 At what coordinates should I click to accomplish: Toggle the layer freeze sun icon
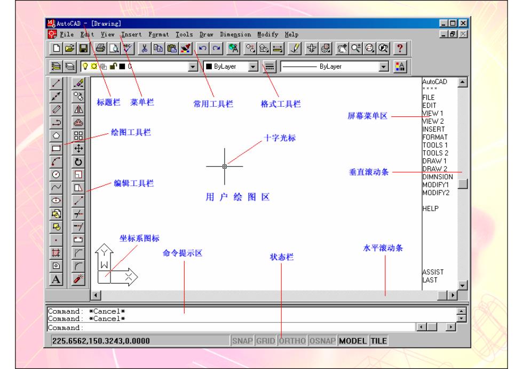pyautogui.click(x=94, y=66)
